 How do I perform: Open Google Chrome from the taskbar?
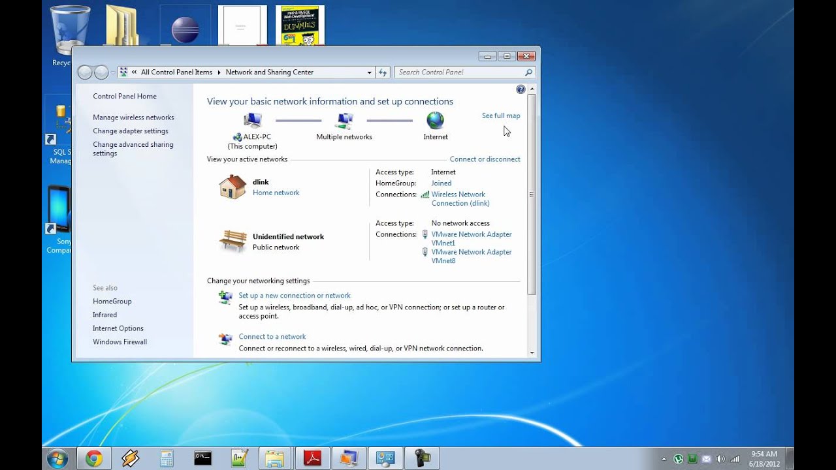[94, 459]
